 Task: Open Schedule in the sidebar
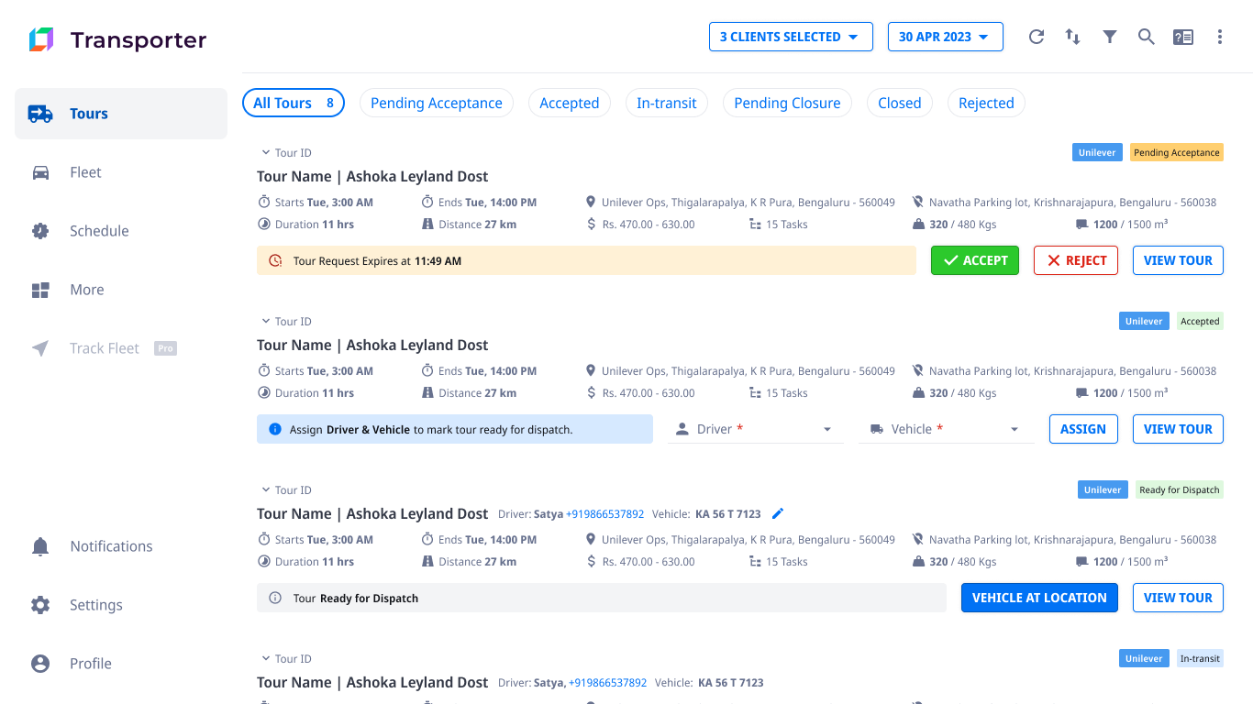click(121, 231)
